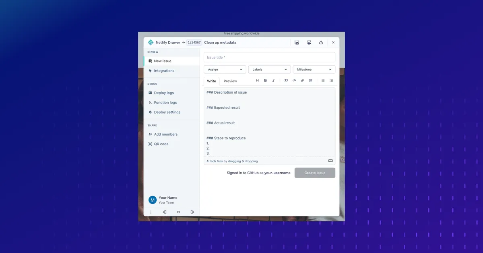Insert a code snippet with the code icon
Screen dimensions: 483x253
pos(294,80)
